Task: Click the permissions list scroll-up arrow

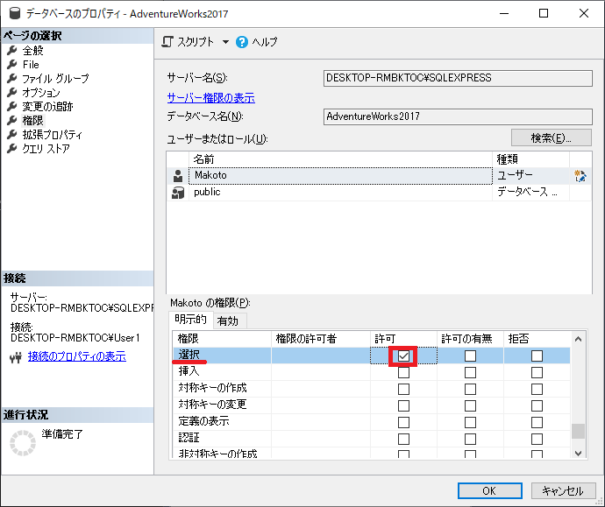Action: coord(578,339)
